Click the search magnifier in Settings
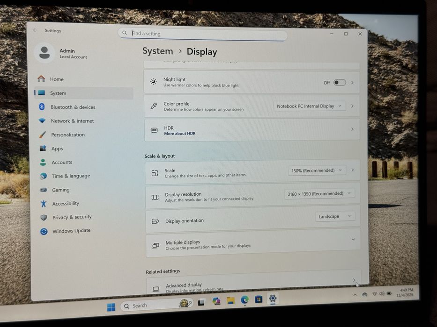 tap(125, 33)
